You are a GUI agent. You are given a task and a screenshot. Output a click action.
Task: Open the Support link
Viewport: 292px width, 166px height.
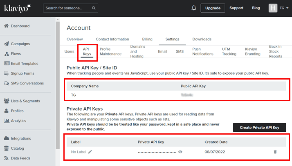(236, 8)
